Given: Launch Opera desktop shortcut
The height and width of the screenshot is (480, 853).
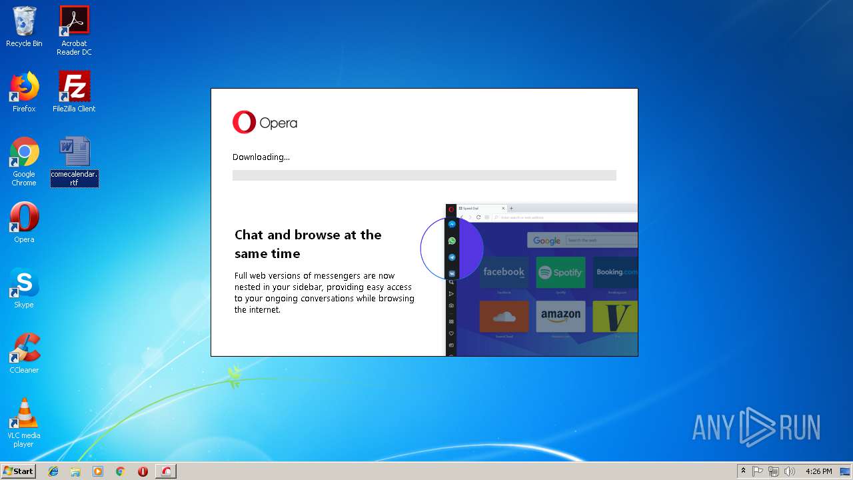Looking at the screenshot, I should (x=24, y=223).
